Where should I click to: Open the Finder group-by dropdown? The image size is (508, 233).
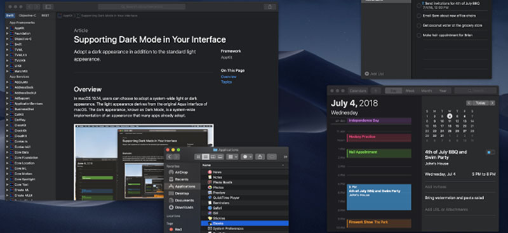pyautogui.click(x=232, y=157)
